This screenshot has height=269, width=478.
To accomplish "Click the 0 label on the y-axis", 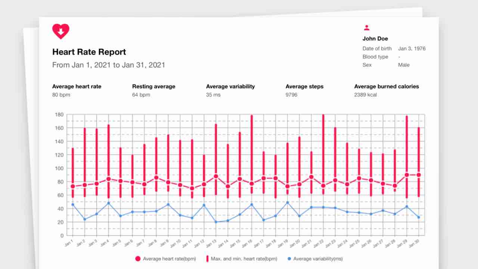I will click(x=62, y=235).
